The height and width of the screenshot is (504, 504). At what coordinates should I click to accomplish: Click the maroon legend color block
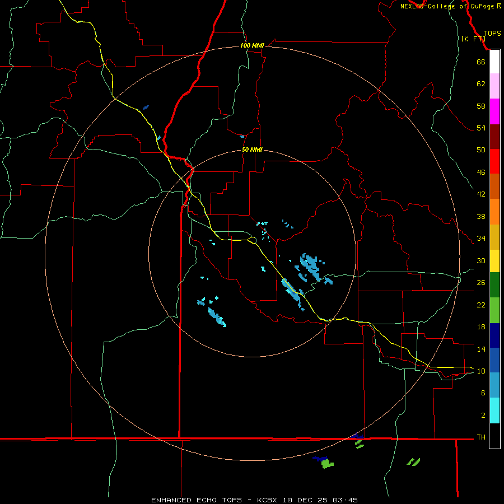(x=494, y=137)
